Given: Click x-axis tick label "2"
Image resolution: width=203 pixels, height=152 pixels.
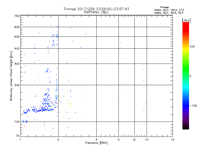Looking at the screenshot, I should [x=58, y=140].
